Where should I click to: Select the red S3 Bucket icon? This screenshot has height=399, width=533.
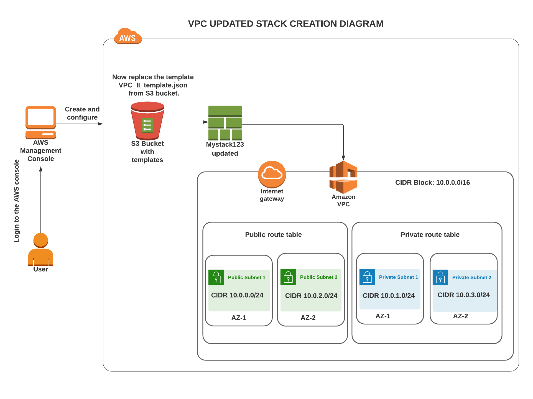147,121
